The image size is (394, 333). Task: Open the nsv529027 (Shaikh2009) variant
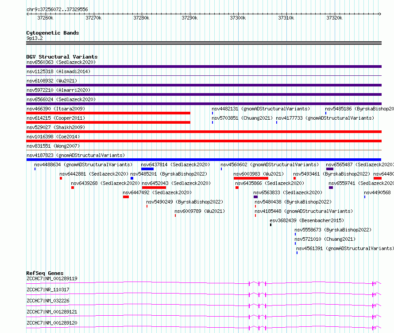tap(56, 127)
